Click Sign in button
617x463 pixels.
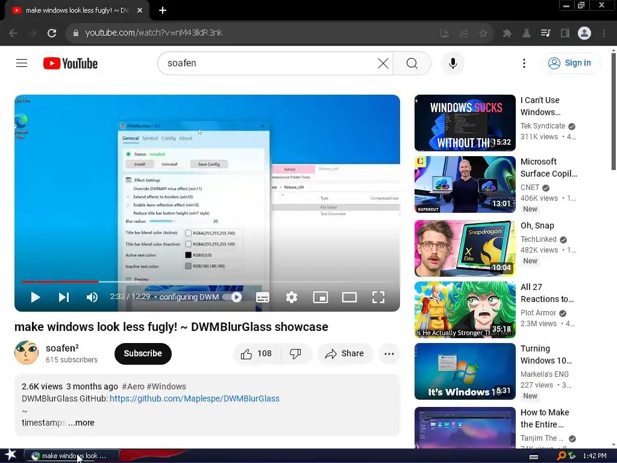point(571,63)
